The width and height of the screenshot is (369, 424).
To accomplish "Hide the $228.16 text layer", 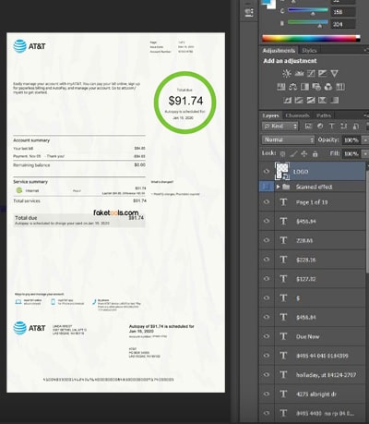I will coord(267,260).
